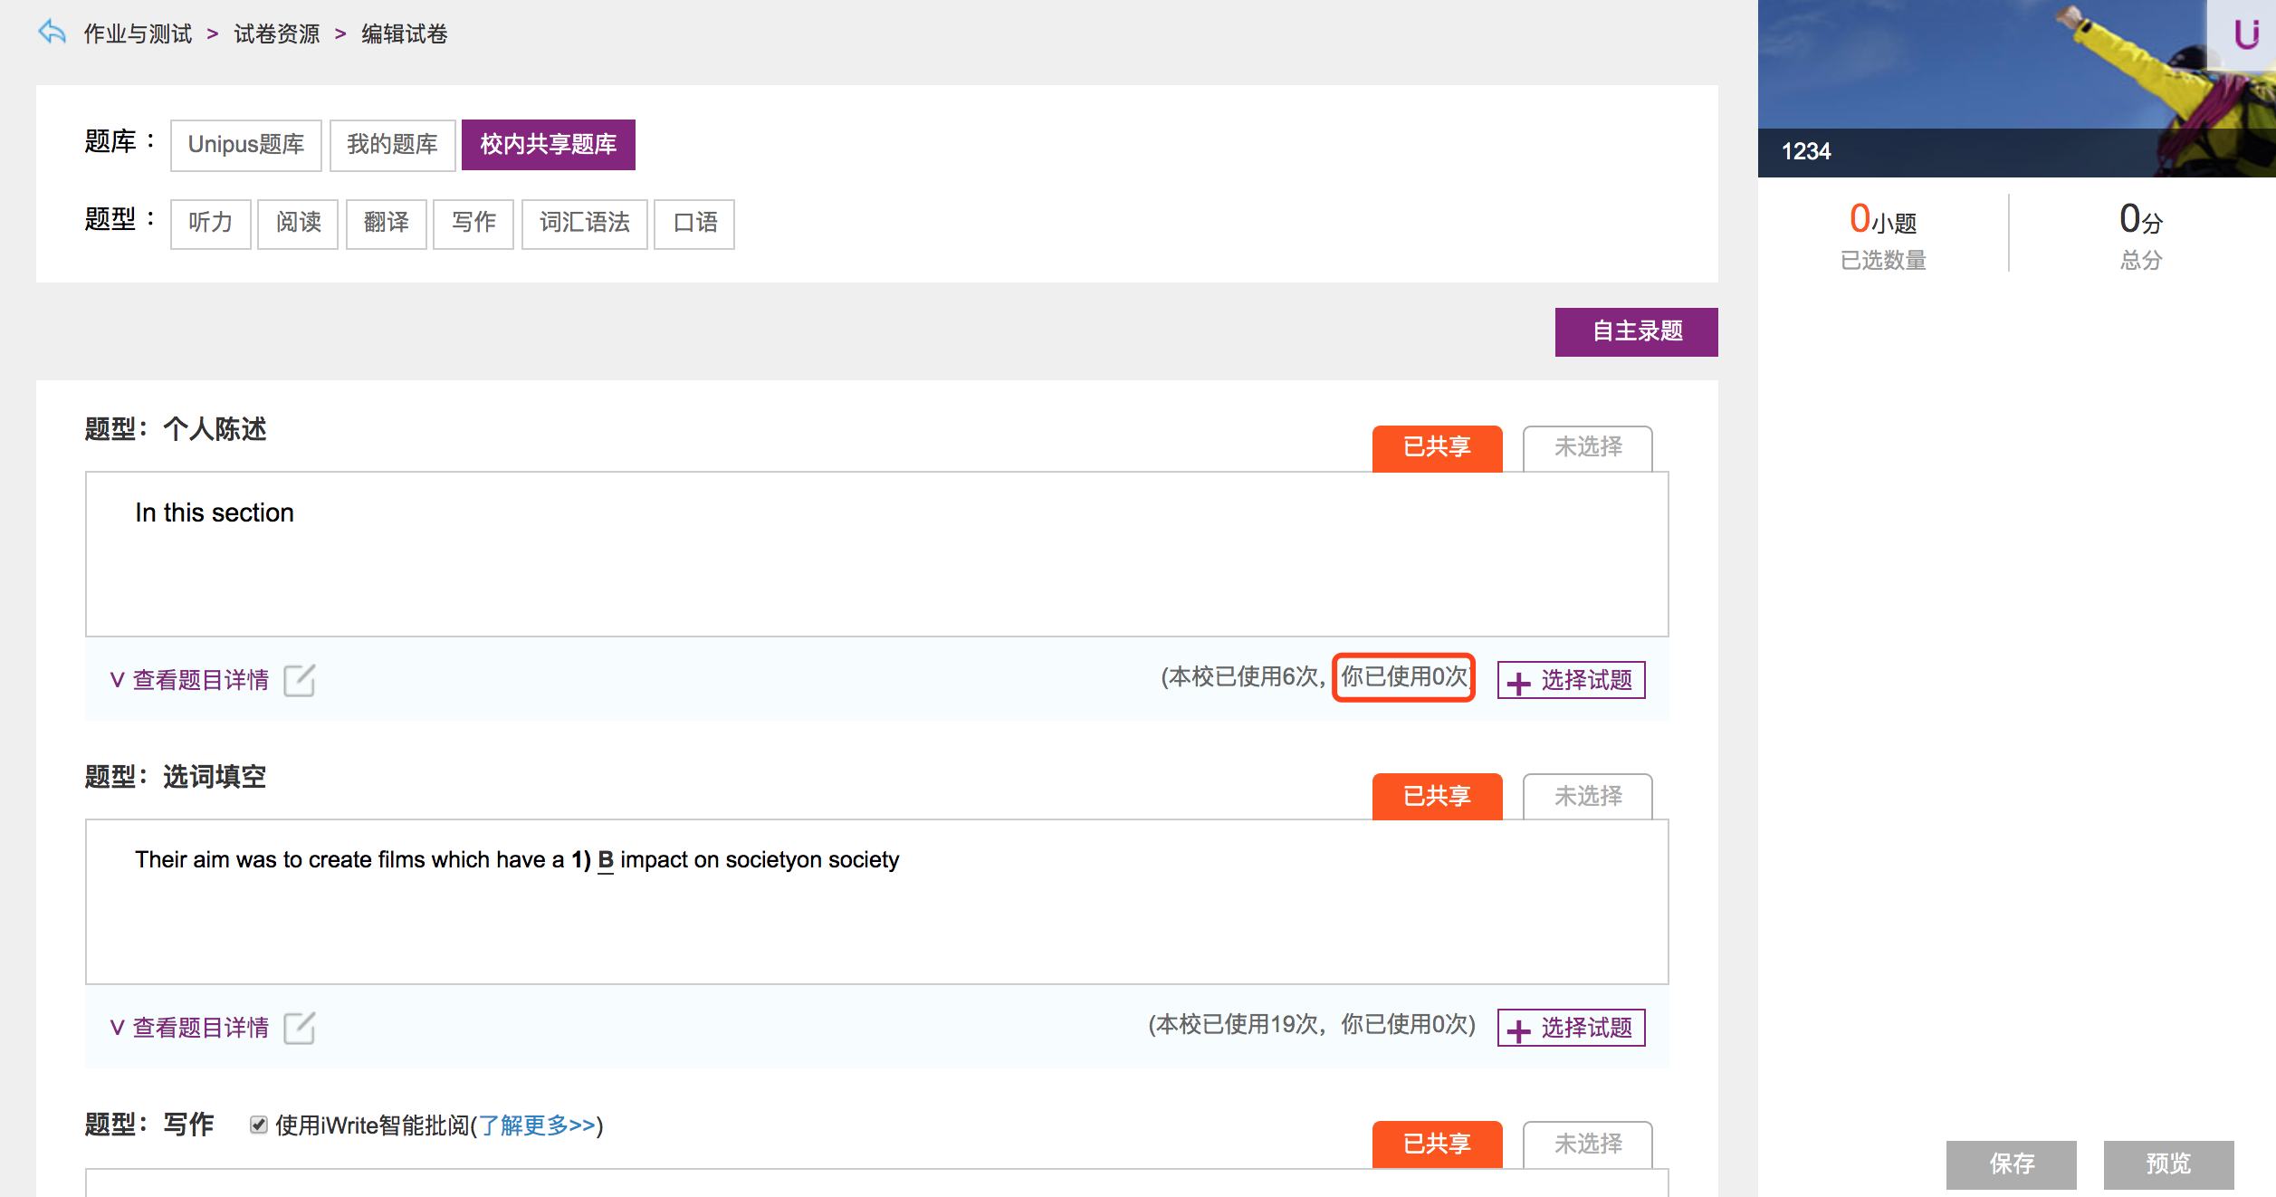
Task: Toggle 未选择 status for 选词填空 question
Action: point(1587,796)
